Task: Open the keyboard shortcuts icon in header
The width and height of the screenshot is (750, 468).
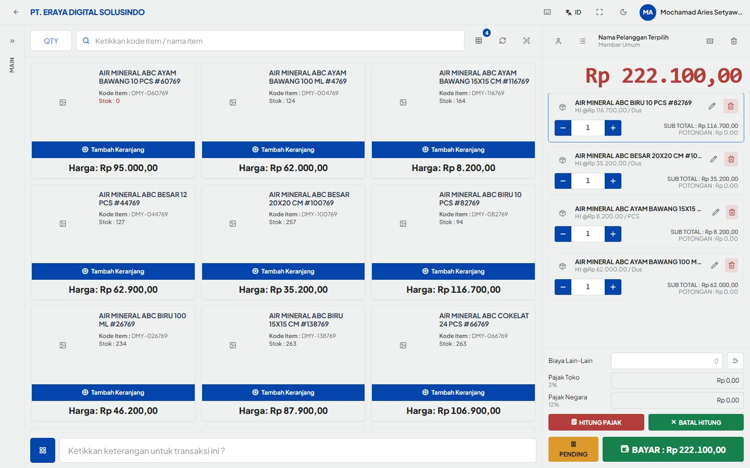Action: click(x=547, y=12)
